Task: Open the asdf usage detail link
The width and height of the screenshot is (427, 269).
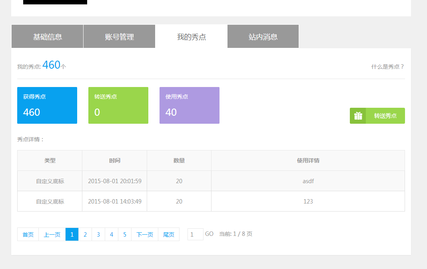Action: click(x=308, y=181)
